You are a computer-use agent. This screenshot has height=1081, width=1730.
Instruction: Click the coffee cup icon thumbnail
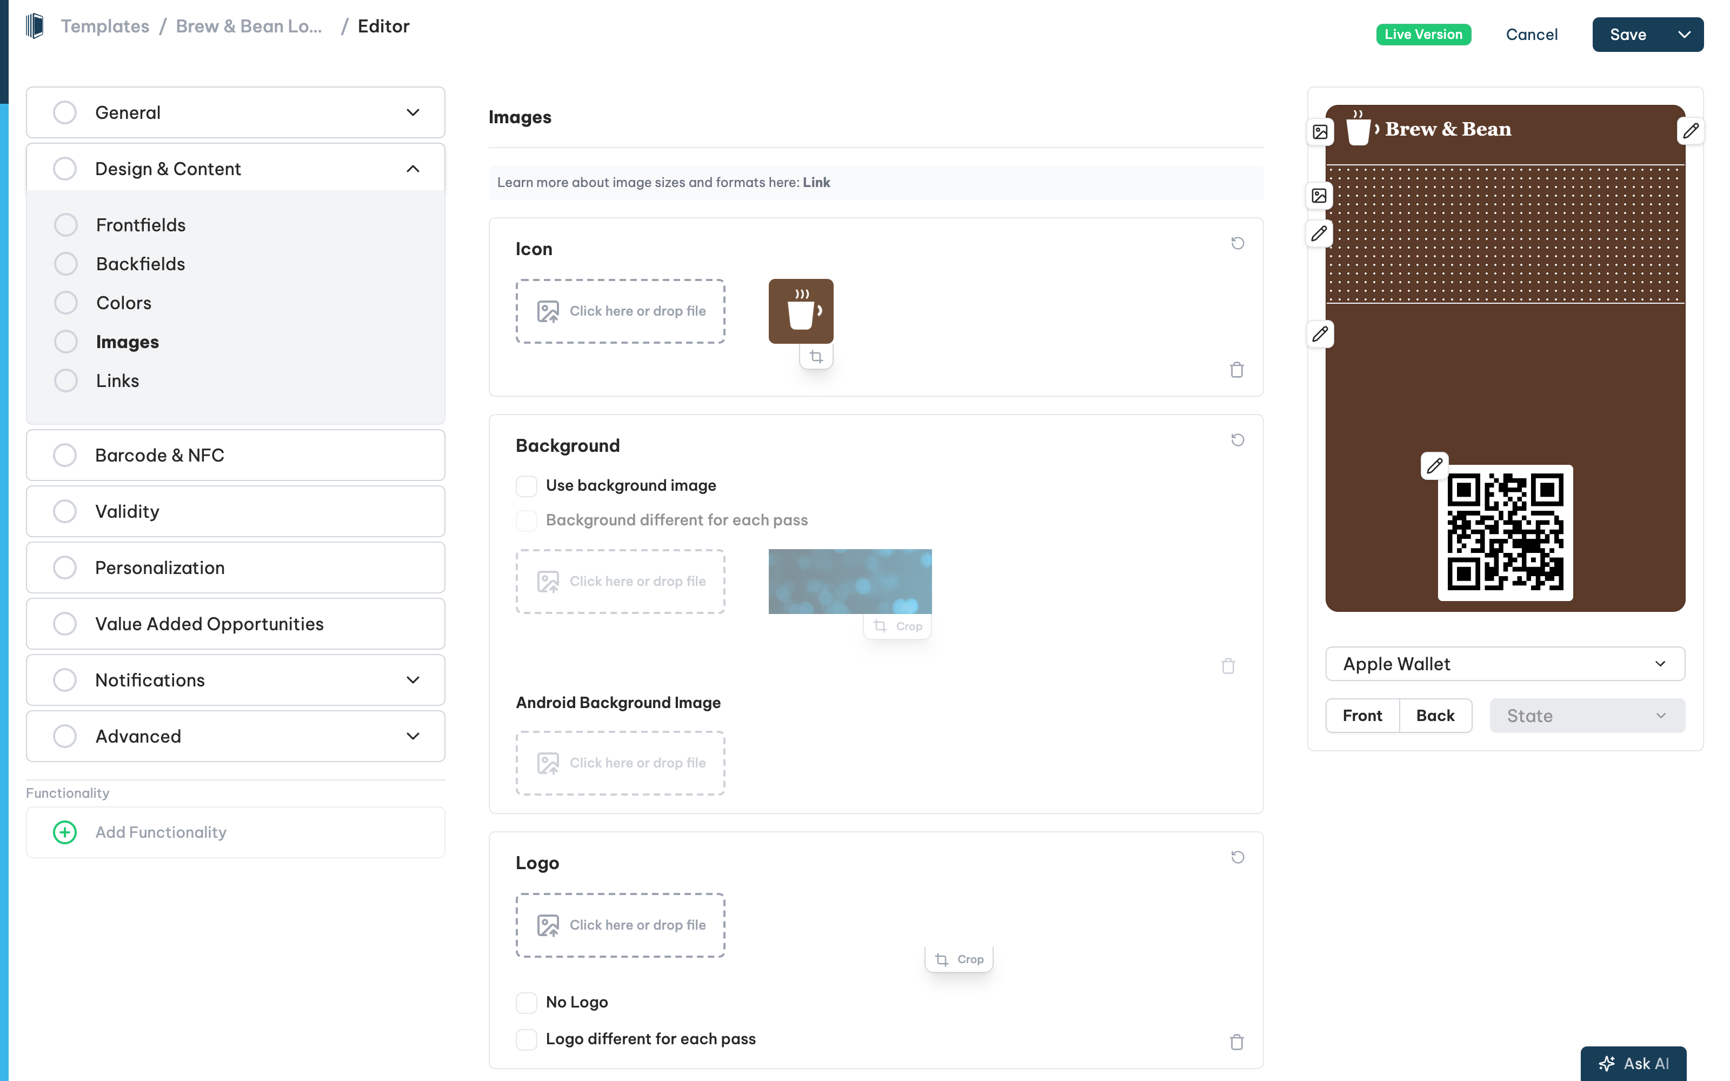801,311
